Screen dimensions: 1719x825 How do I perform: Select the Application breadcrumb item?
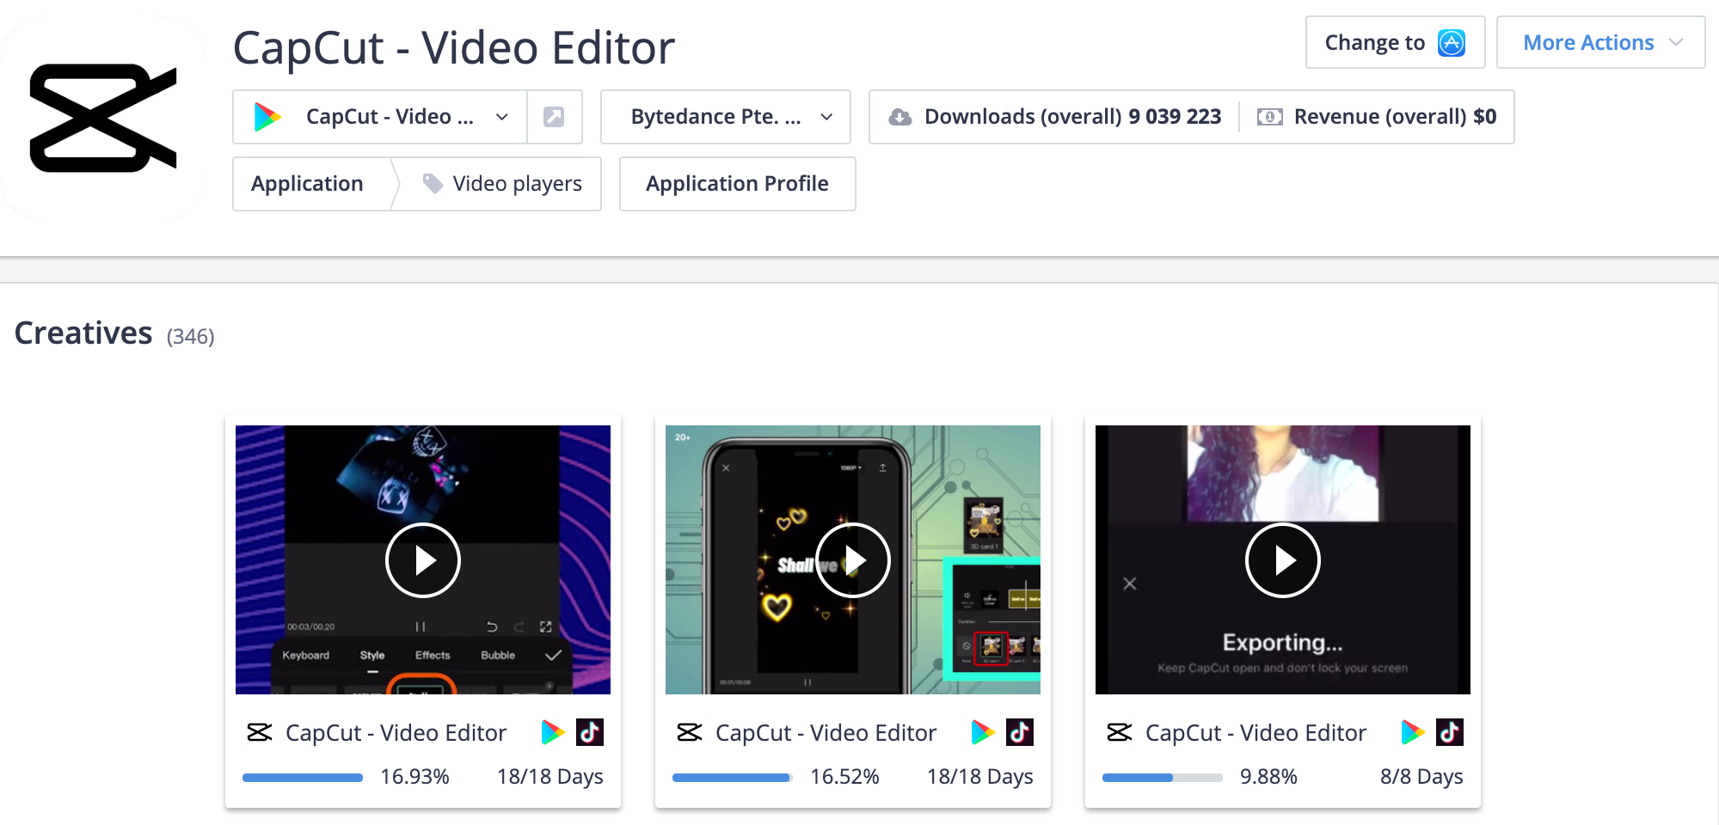pos(307,184)
